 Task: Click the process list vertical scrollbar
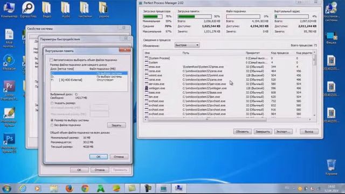(x=314, y=84)
